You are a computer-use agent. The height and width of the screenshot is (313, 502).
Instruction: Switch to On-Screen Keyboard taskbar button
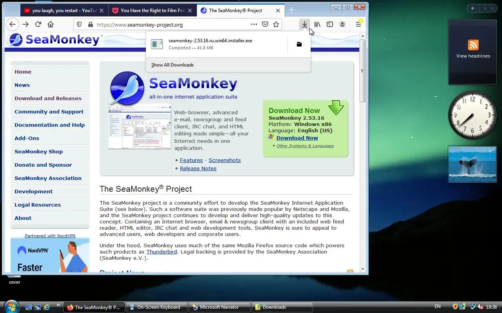158,307
